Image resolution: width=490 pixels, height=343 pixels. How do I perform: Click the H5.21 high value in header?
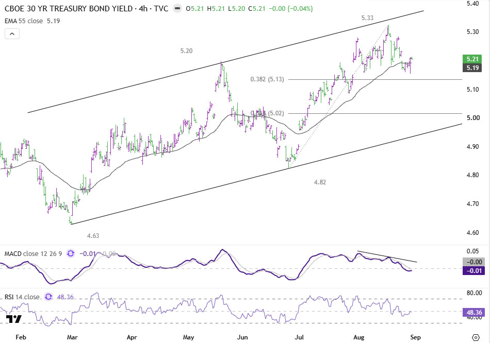[x=216, y=9]
